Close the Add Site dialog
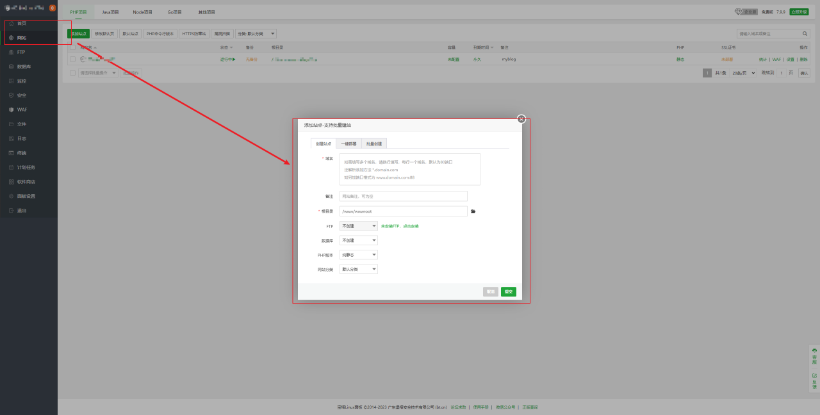 (521, 119)
